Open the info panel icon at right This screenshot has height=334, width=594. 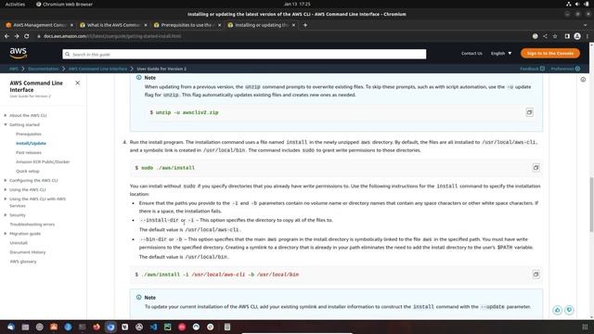583,80
